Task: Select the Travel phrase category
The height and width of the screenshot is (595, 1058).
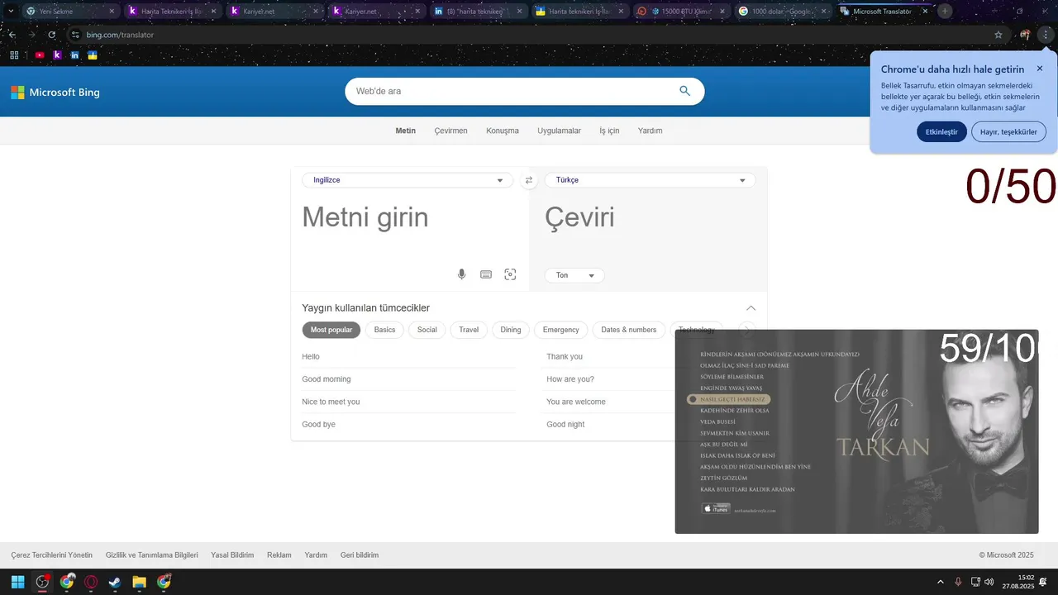Action: click(469, 330)
